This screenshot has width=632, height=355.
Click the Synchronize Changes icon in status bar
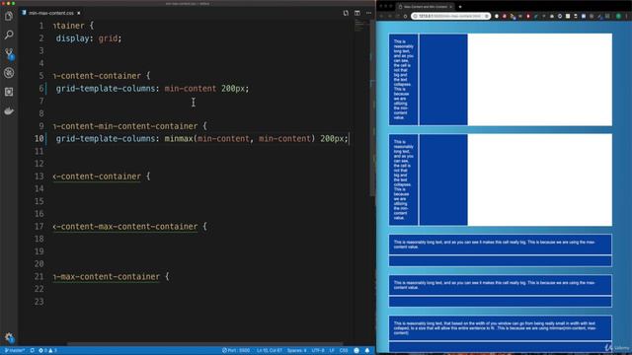33,351
